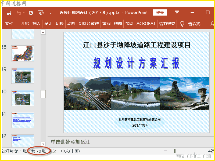Click the 规划设计方案汇报 heading text
Image resolution: width=215 pixels, height=161 pixels.
(x=137, y=63)
